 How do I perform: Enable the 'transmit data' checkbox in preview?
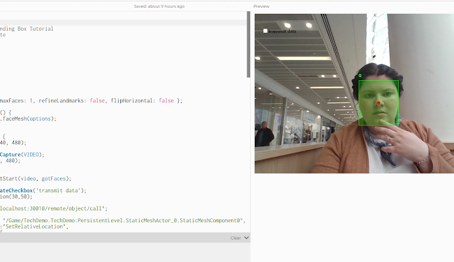[265, 31]
